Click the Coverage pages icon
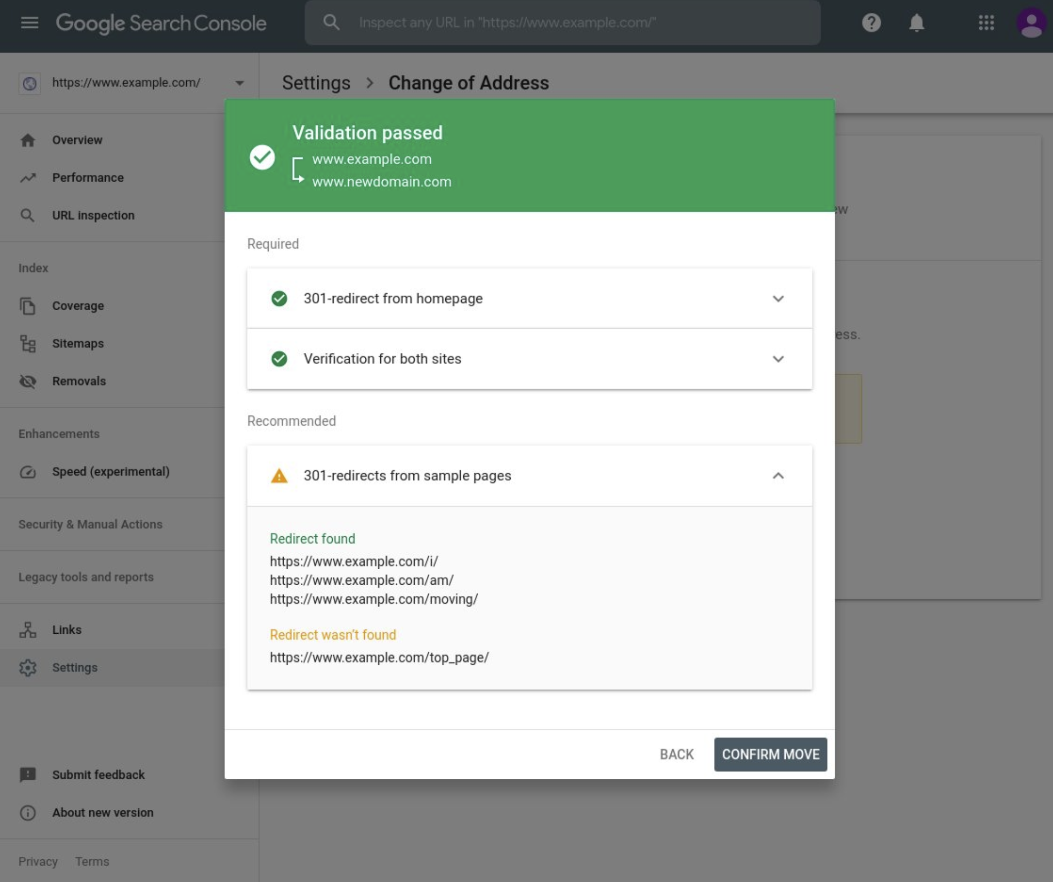Screen dimensions: 1053x882 28,305
